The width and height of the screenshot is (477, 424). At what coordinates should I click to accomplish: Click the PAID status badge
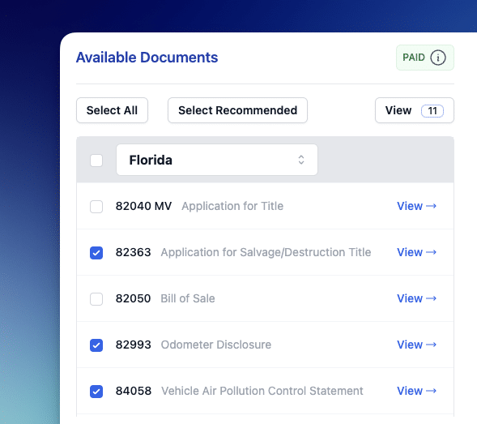(x=425, y=58)
